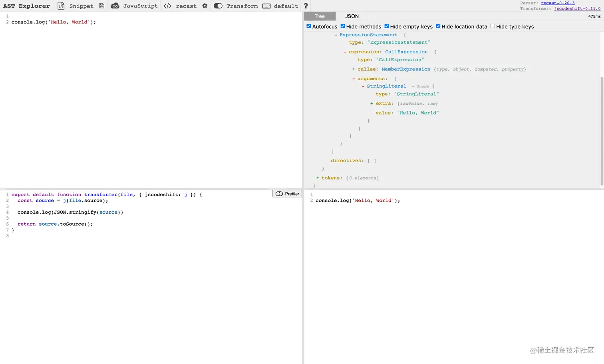The image size is (604, 364).
Task: Open the recast-0.20.3 parser link
Action: [x=558, y=3]
